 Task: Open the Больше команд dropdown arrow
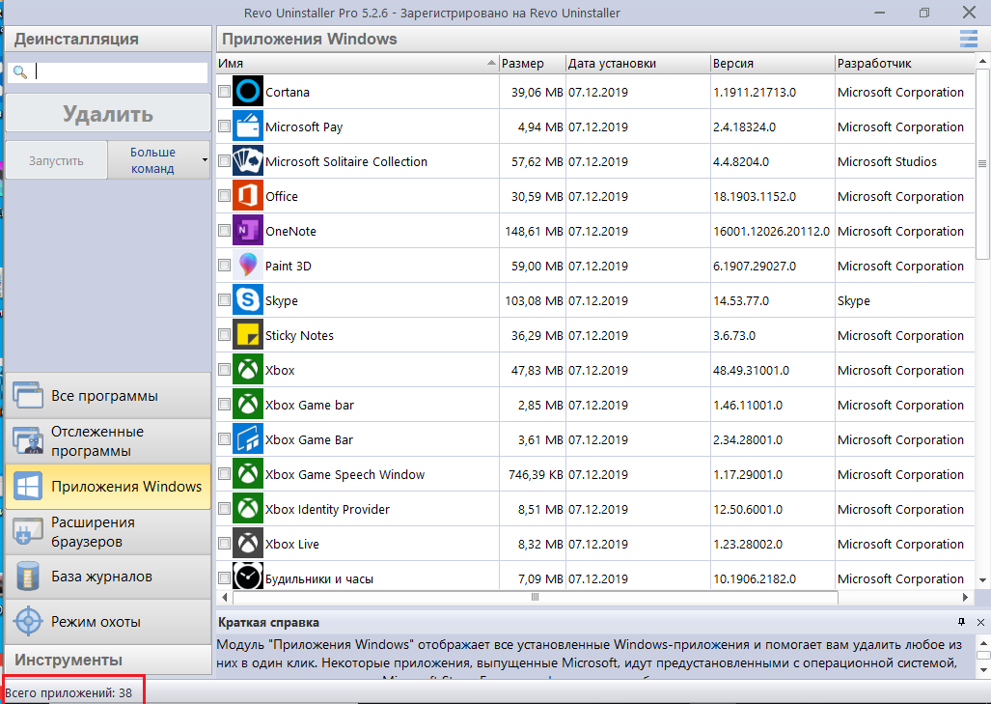pos(205,160)
